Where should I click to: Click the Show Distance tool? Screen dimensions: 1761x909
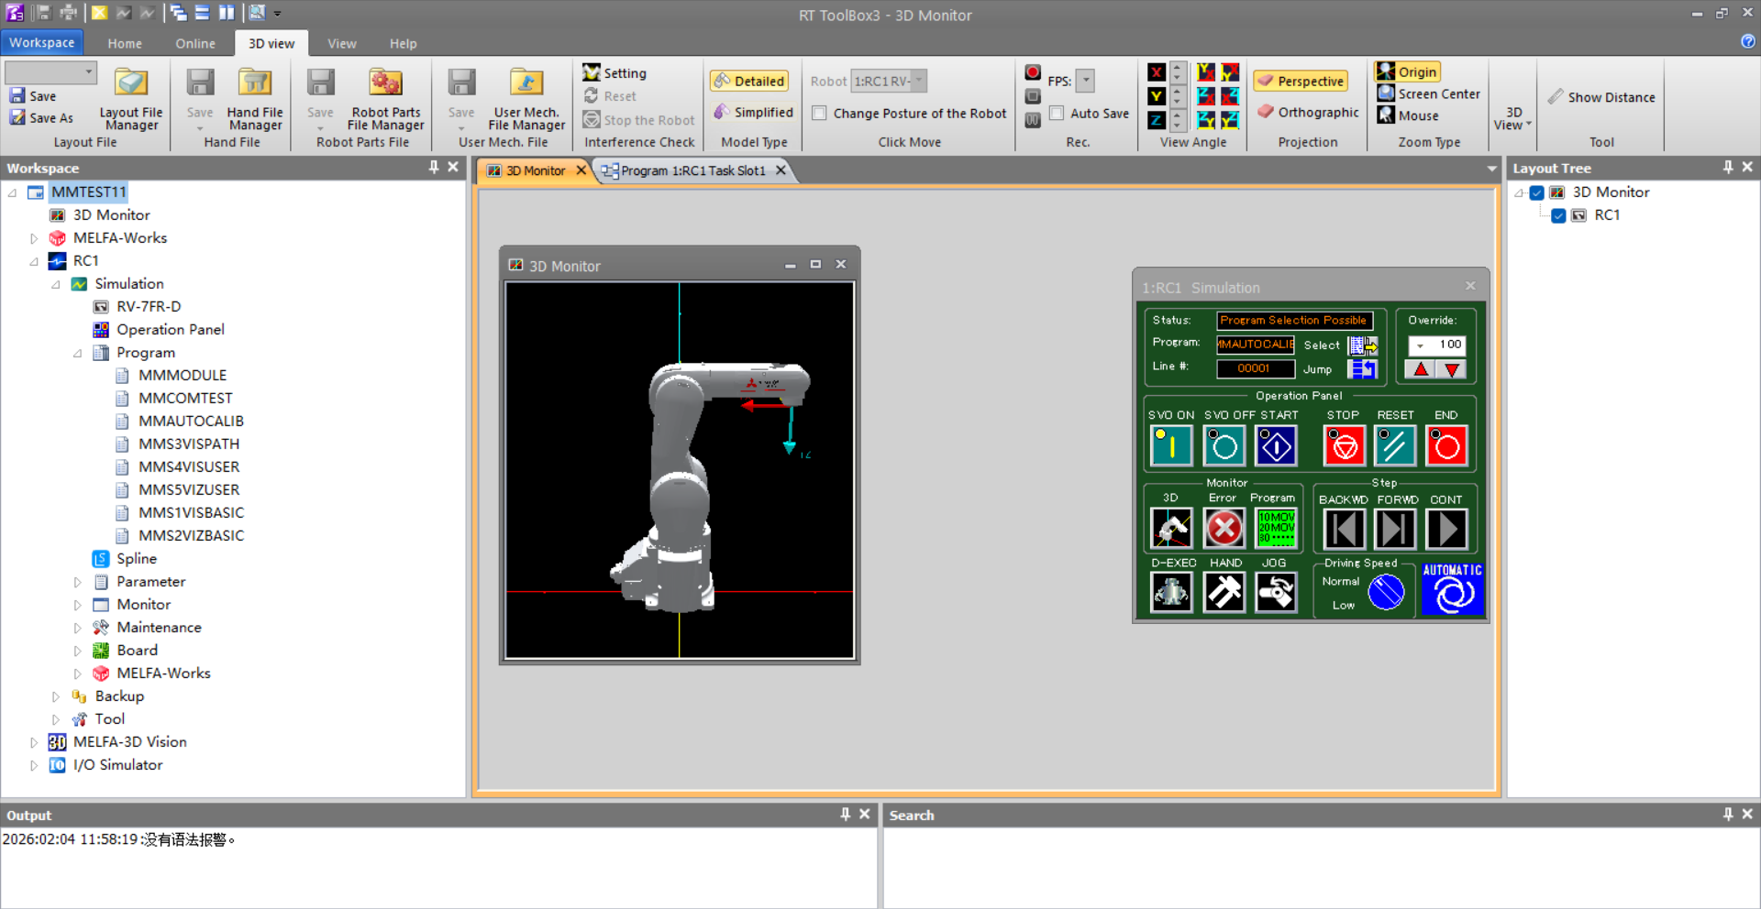click(1601, 97)
